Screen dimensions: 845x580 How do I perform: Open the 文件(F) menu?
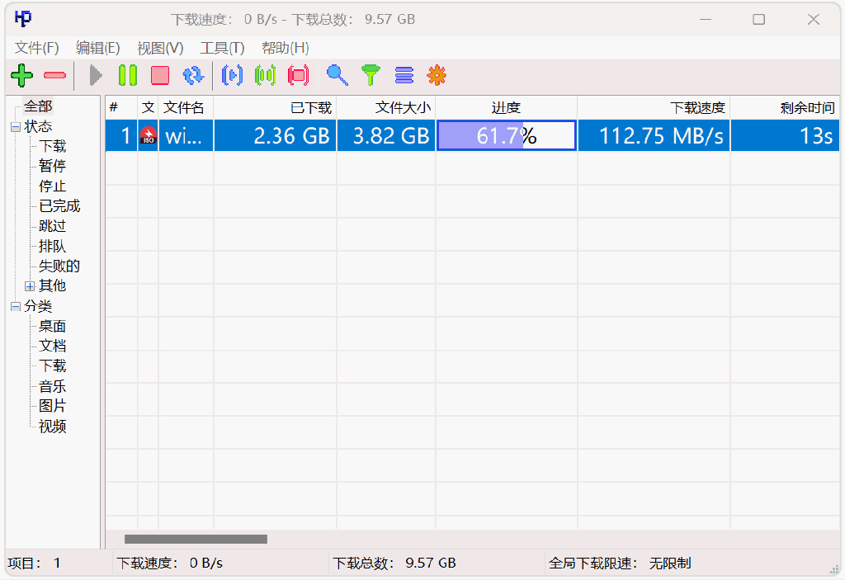coord(37,48)
